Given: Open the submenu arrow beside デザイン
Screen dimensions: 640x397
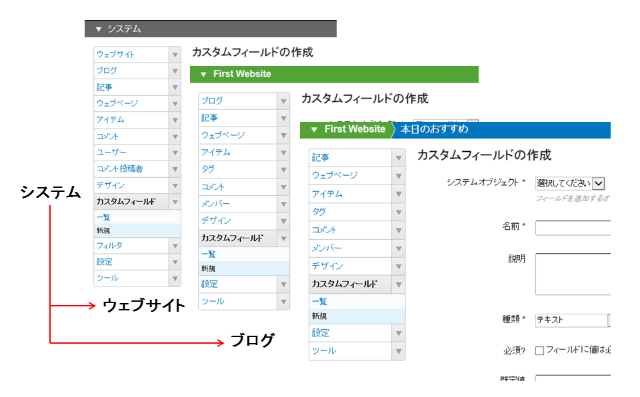Looking at the screenshot, I should [175, 185].
